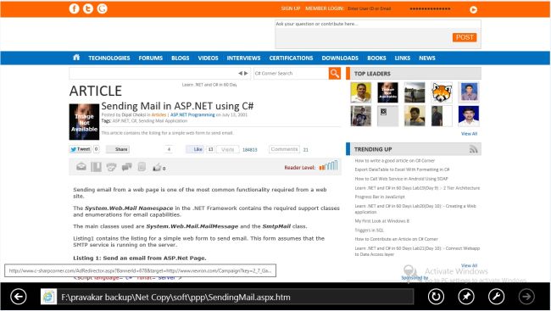Open 'Export DataTable to Excel With Formatting' link
Viewport: 551px width, 311px height.
coord(402,169)
